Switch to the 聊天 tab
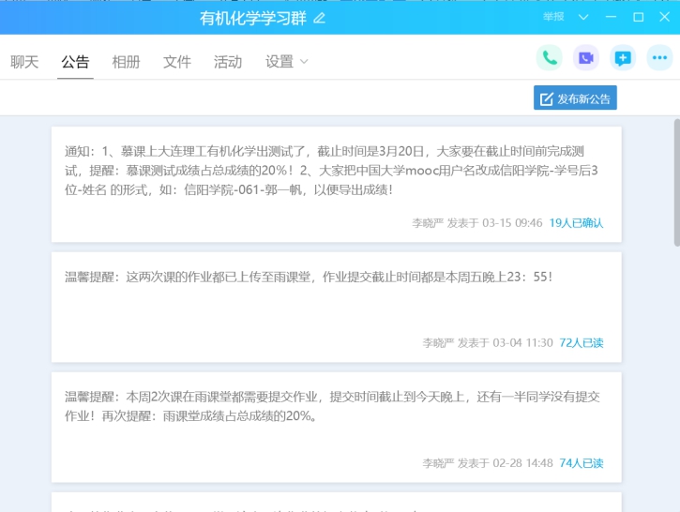Image resolution: width=680 pixels, height=512 pixels. 24,62
